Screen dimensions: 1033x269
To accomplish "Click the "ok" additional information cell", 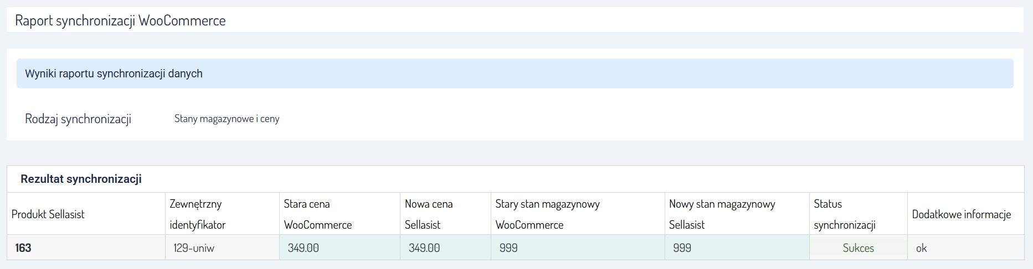I will 921,248.
